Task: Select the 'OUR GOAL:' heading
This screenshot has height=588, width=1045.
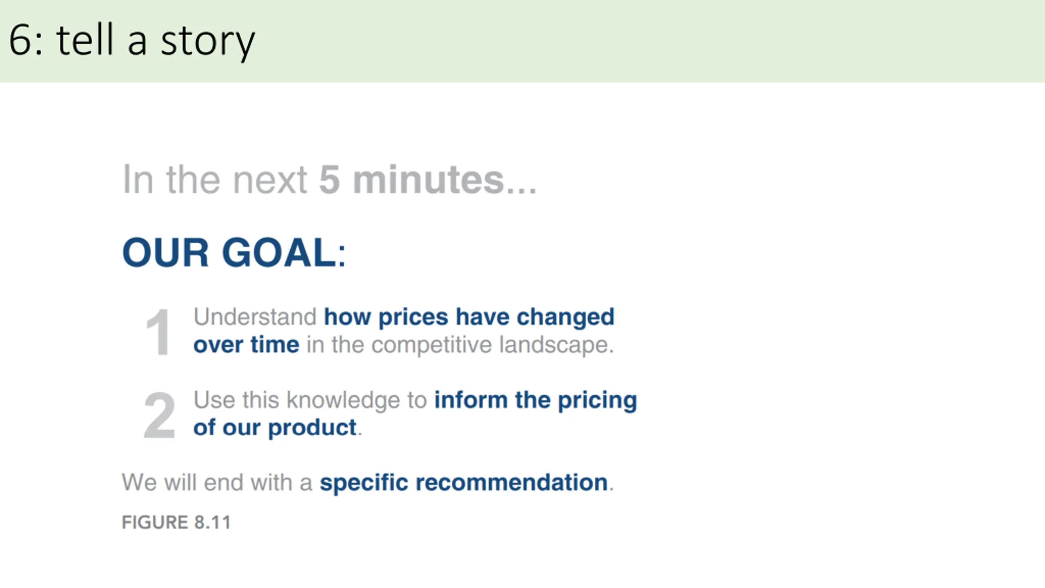Action: coord(234,252)
